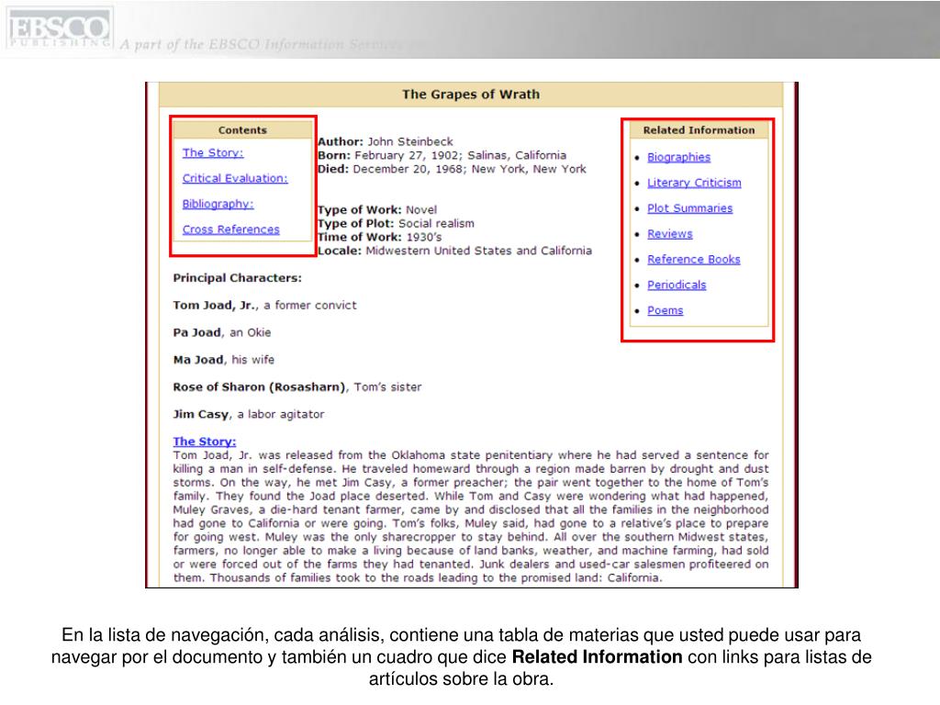940x705 pixels.
Task: Select the Died: December 20, 1968 line
Action: [x=452, y=169]
